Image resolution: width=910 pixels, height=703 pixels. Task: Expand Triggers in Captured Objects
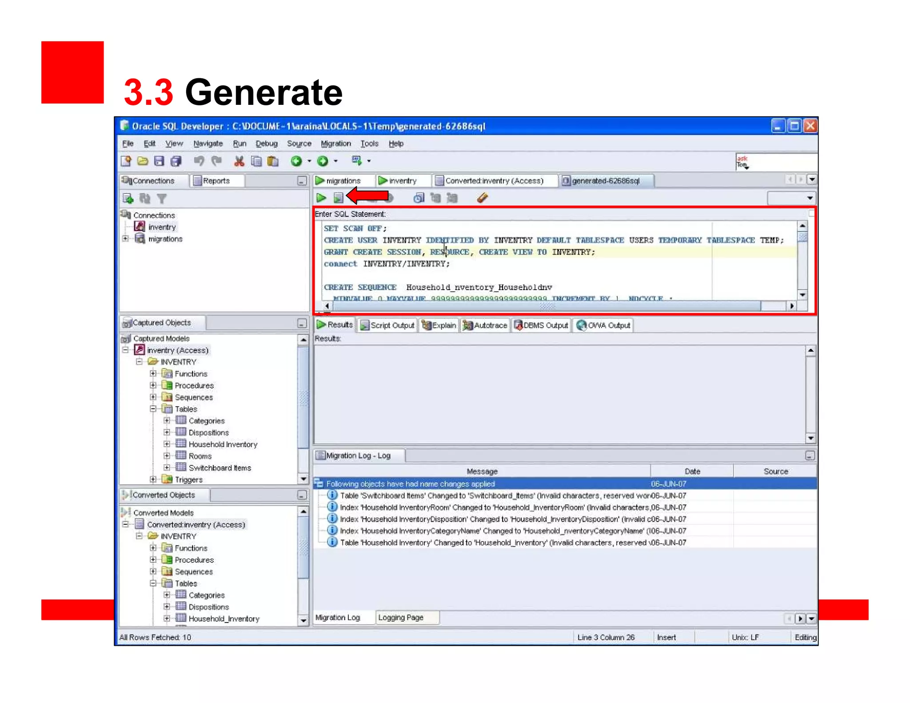tap(153, 479)
